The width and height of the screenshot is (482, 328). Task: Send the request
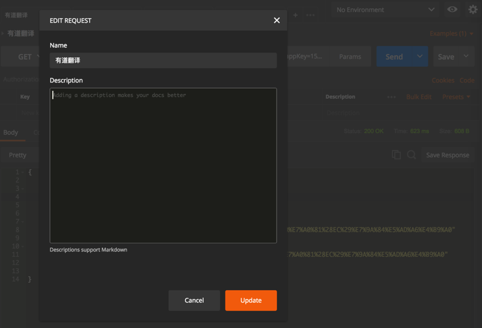394,57
